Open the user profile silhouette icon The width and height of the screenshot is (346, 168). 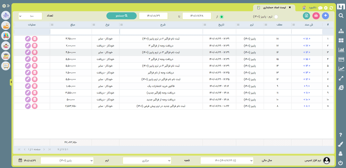[x=341, y=153]
